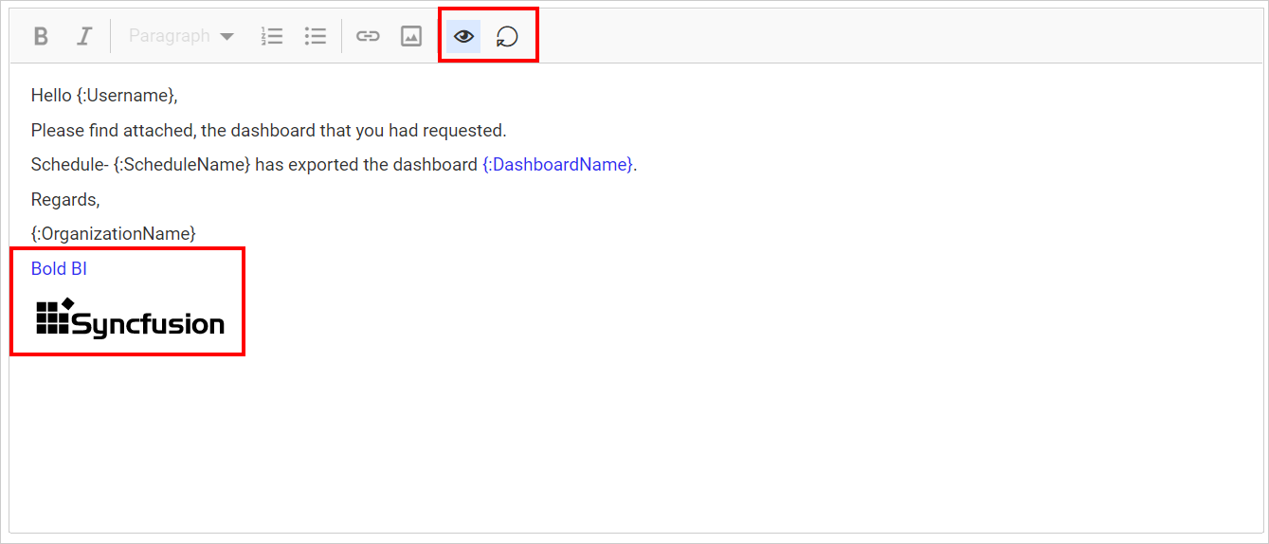Open the Paragraph format dropdown
This screenshot has width=1269, height=544.
coord(181,36)
